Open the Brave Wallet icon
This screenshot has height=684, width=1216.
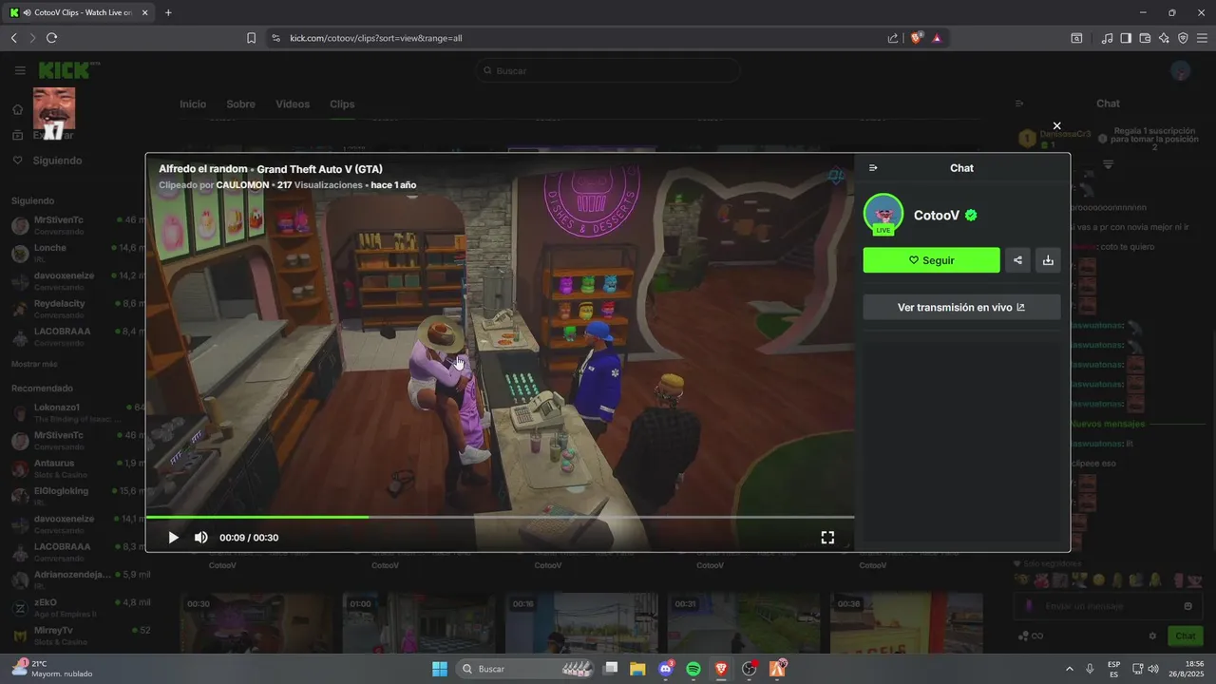pos(1145,38)
